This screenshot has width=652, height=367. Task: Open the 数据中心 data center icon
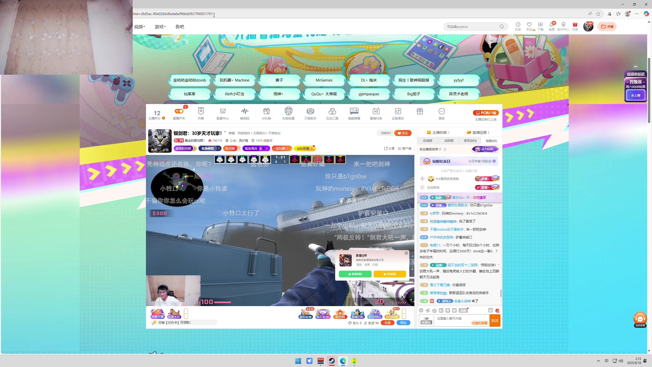(x=223, y=113)
